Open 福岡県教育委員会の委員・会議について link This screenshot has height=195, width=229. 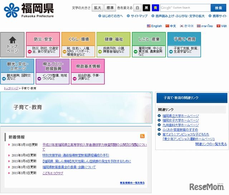[69, 167]
